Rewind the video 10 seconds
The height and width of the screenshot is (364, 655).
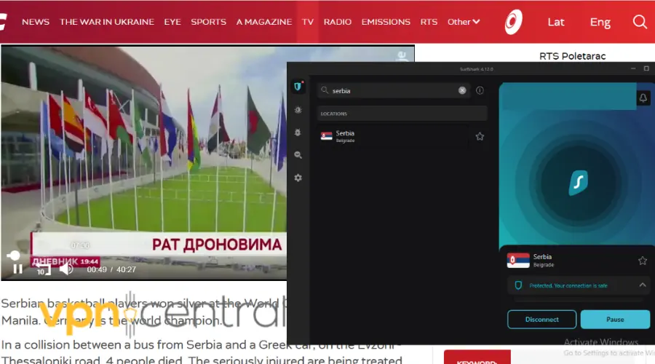tap(43, 269)
